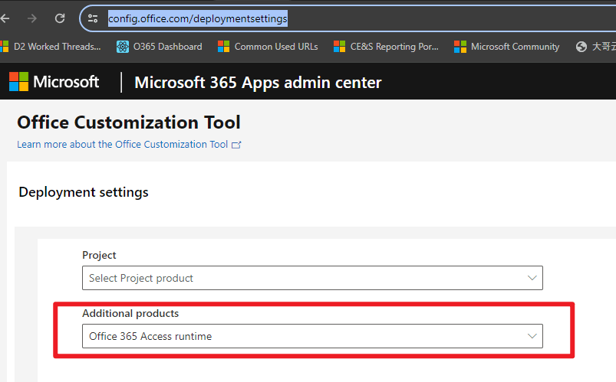Screen dimensions: 616x382
Task: Open the Common Used URLs bookmark
Action: coord(268,47)
